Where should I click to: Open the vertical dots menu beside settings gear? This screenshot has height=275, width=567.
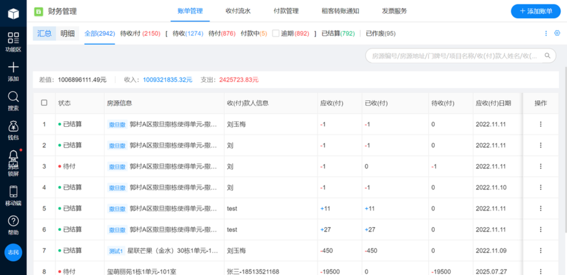point(546,33)
